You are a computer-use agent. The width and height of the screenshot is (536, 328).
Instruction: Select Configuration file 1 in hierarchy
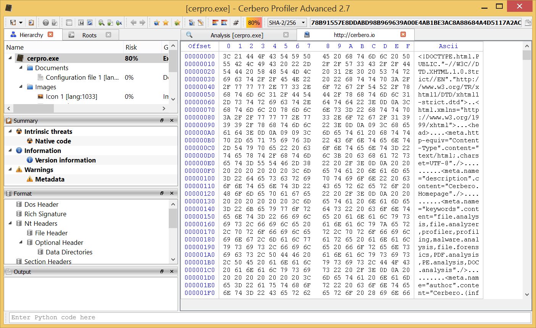82,77
